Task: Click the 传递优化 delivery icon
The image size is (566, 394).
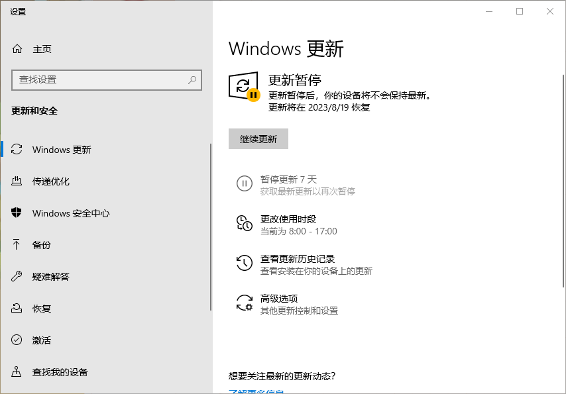Action: 17,181
